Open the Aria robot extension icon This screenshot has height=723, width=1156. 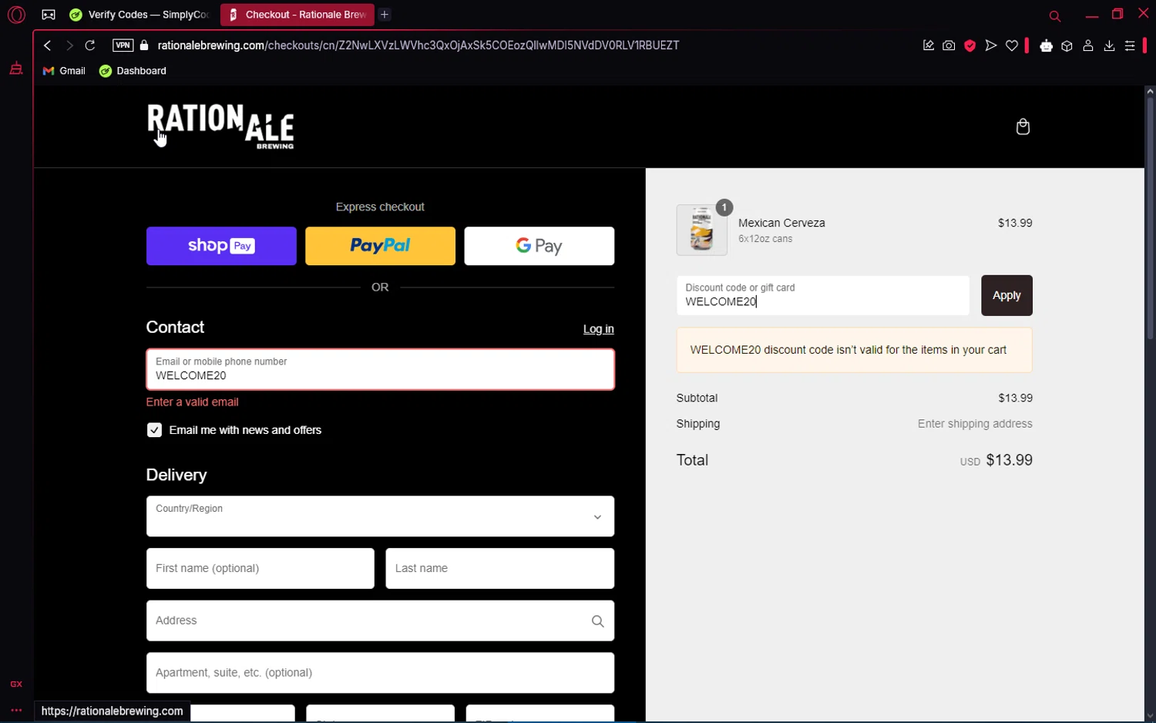coord(1046,45)
